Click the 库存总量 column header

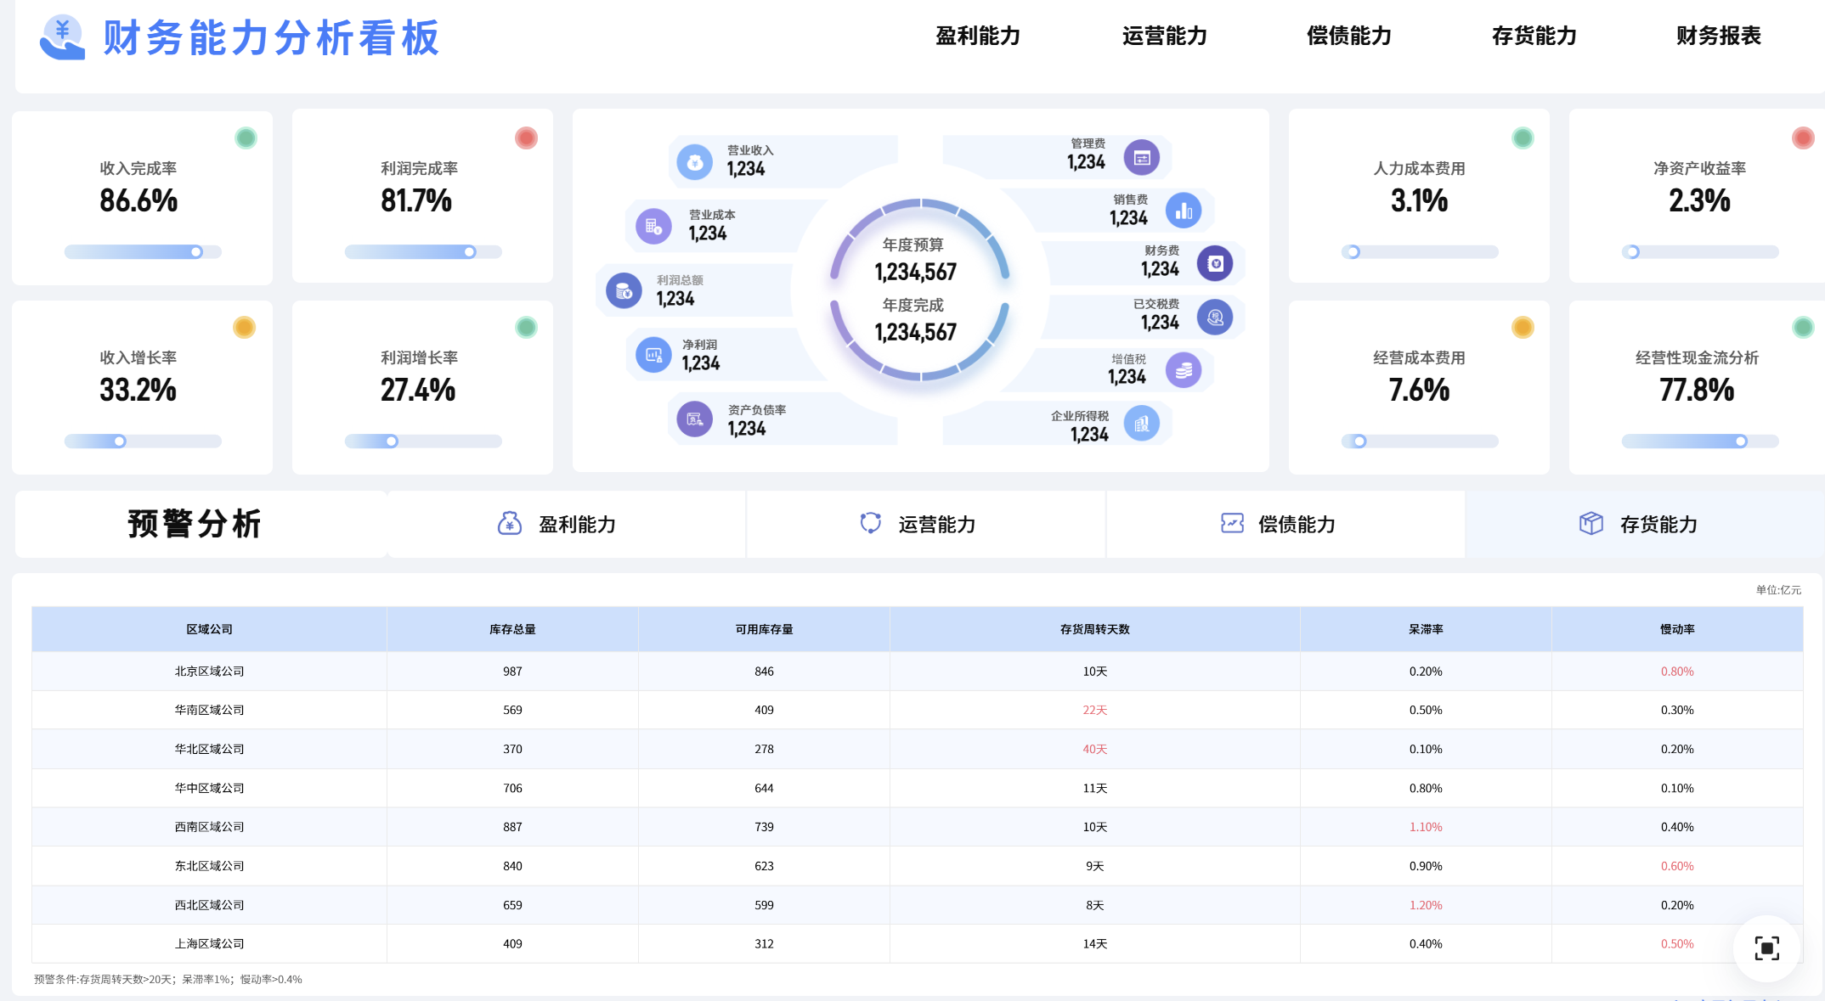pyautogui.click(x=512, y=629)
